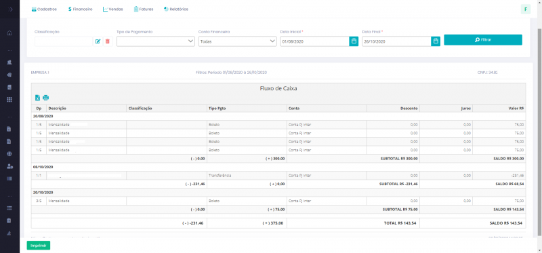The width and height of the screenshot is (542, 253).
Task: Open the Conta Financeira dropdown showing Todas
Action: pyautogui.click(x=238, y=41)
